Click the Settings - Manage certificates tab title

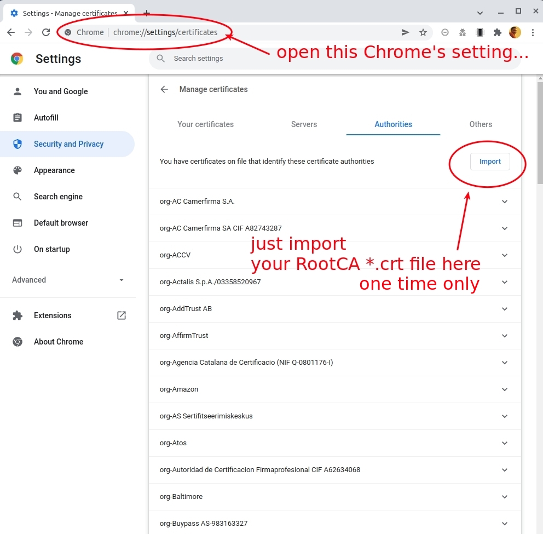pos(70,13)
